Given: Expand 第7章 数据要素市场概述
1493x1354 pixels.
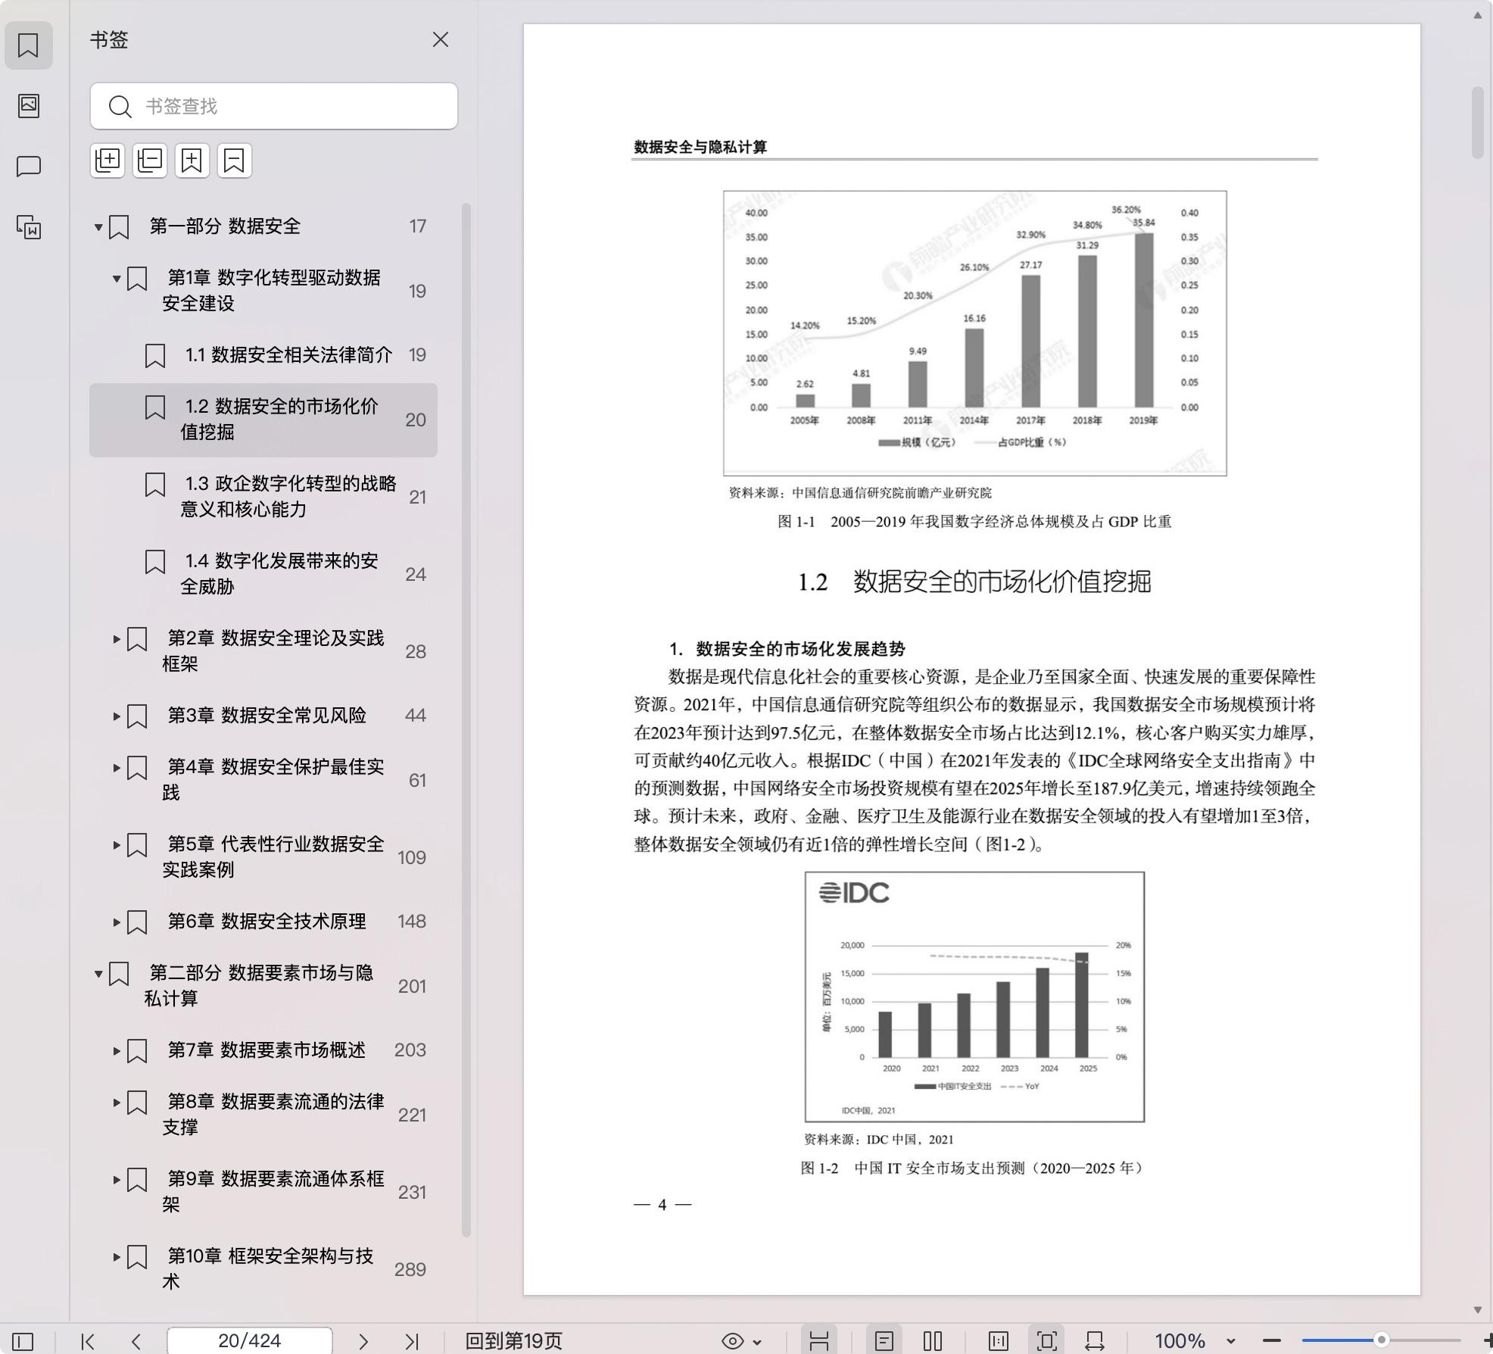Looking at the screenshot, I should point(117,1051).
